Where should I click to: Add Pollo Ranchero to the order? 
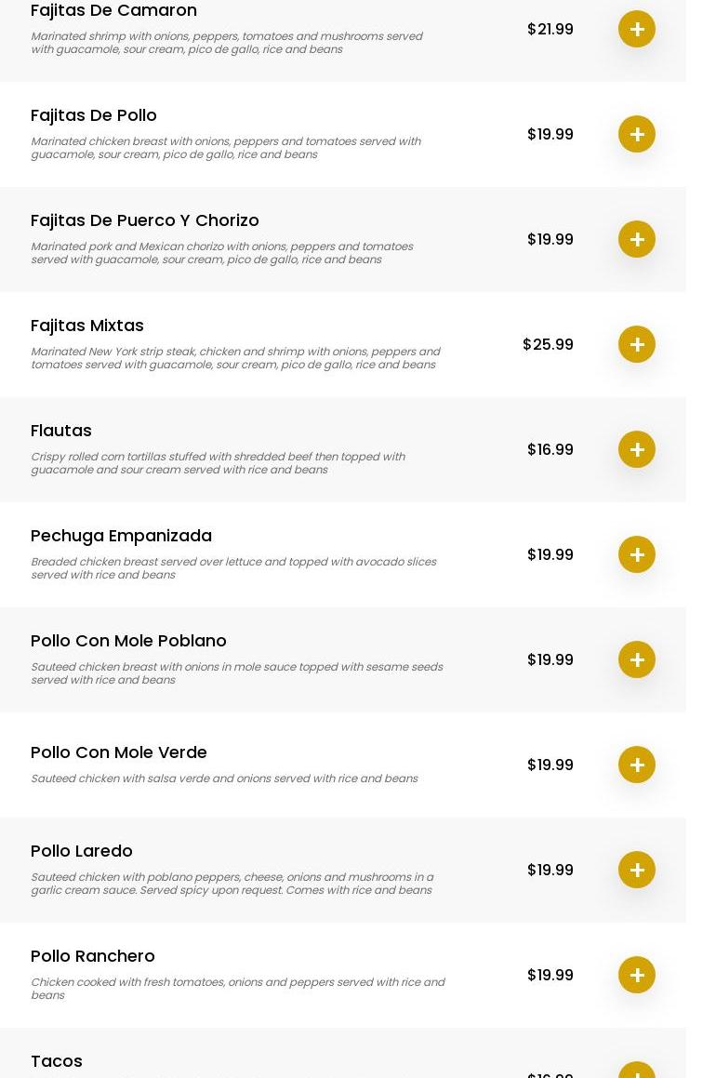(x=637, y=975)
